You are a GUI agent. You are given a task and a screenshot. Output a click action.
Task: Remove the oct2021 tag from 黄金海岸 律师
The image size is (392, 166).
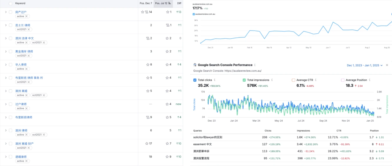pos(29,56)
